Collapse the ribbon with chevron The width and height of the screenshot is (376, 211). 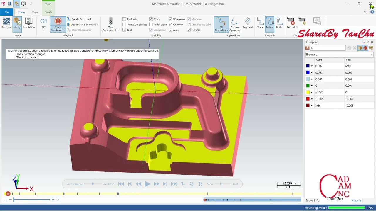[x=365, y=12]
